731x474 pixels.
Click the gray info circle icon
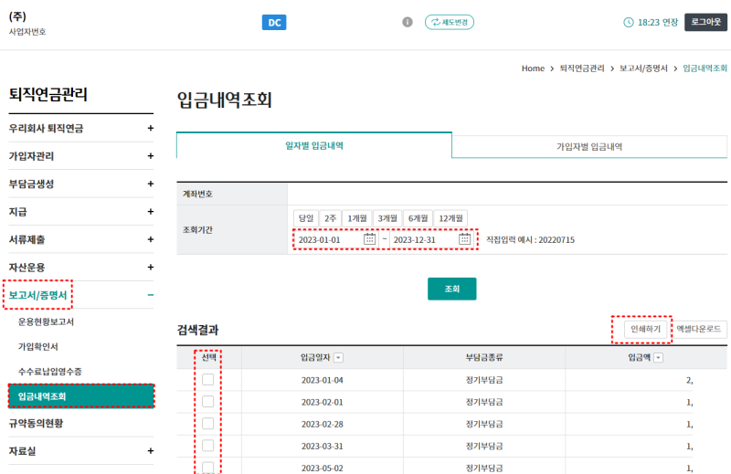[408, 22]
